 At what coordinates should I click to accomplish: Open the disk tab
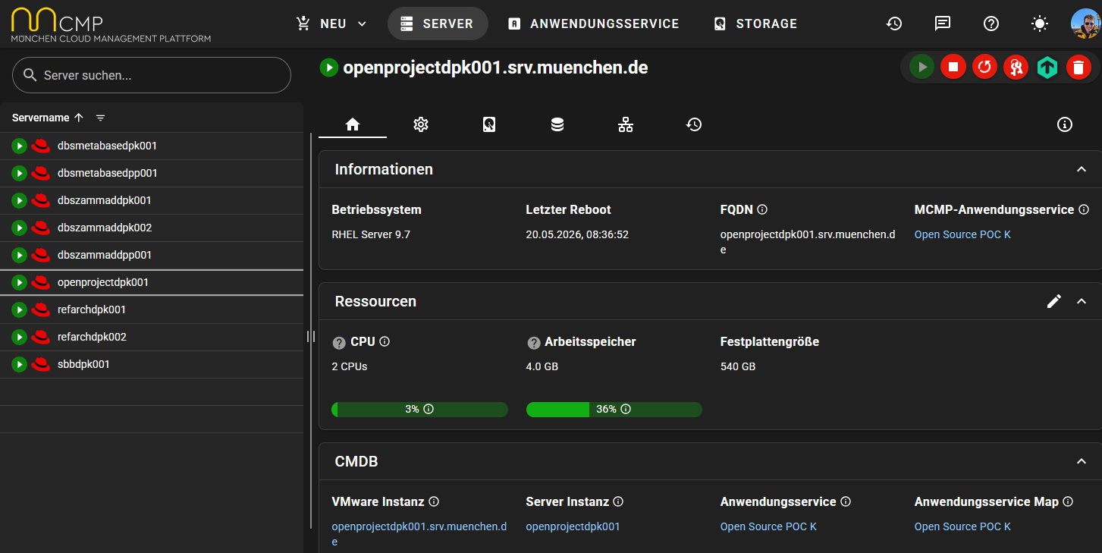[x=489, y=124]
